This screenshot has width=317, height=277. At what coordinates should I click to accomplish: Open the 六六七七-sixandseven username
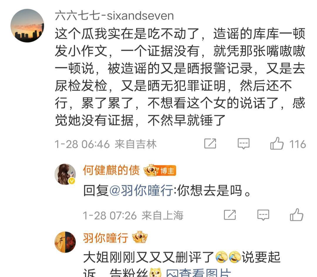click(114, 16)
